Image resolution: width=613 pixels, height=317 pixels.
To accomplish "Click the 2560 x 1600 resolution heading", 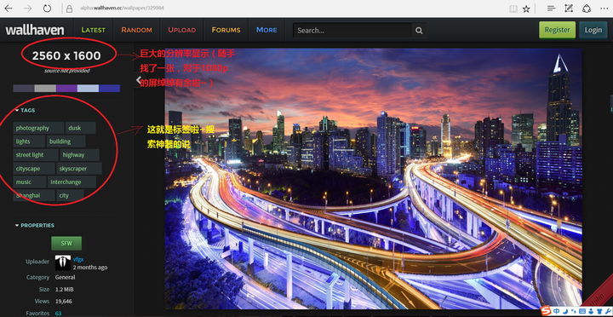I will click(x=66, y=56).
